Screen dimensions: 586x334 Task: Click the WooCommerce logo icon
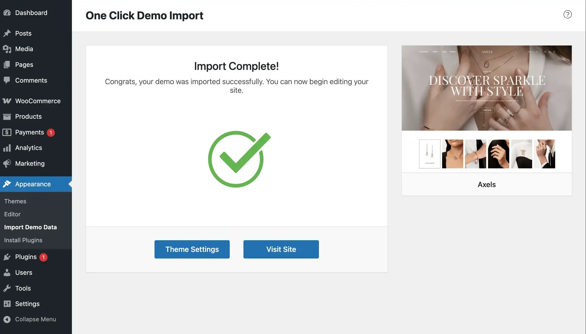[7, 101]
